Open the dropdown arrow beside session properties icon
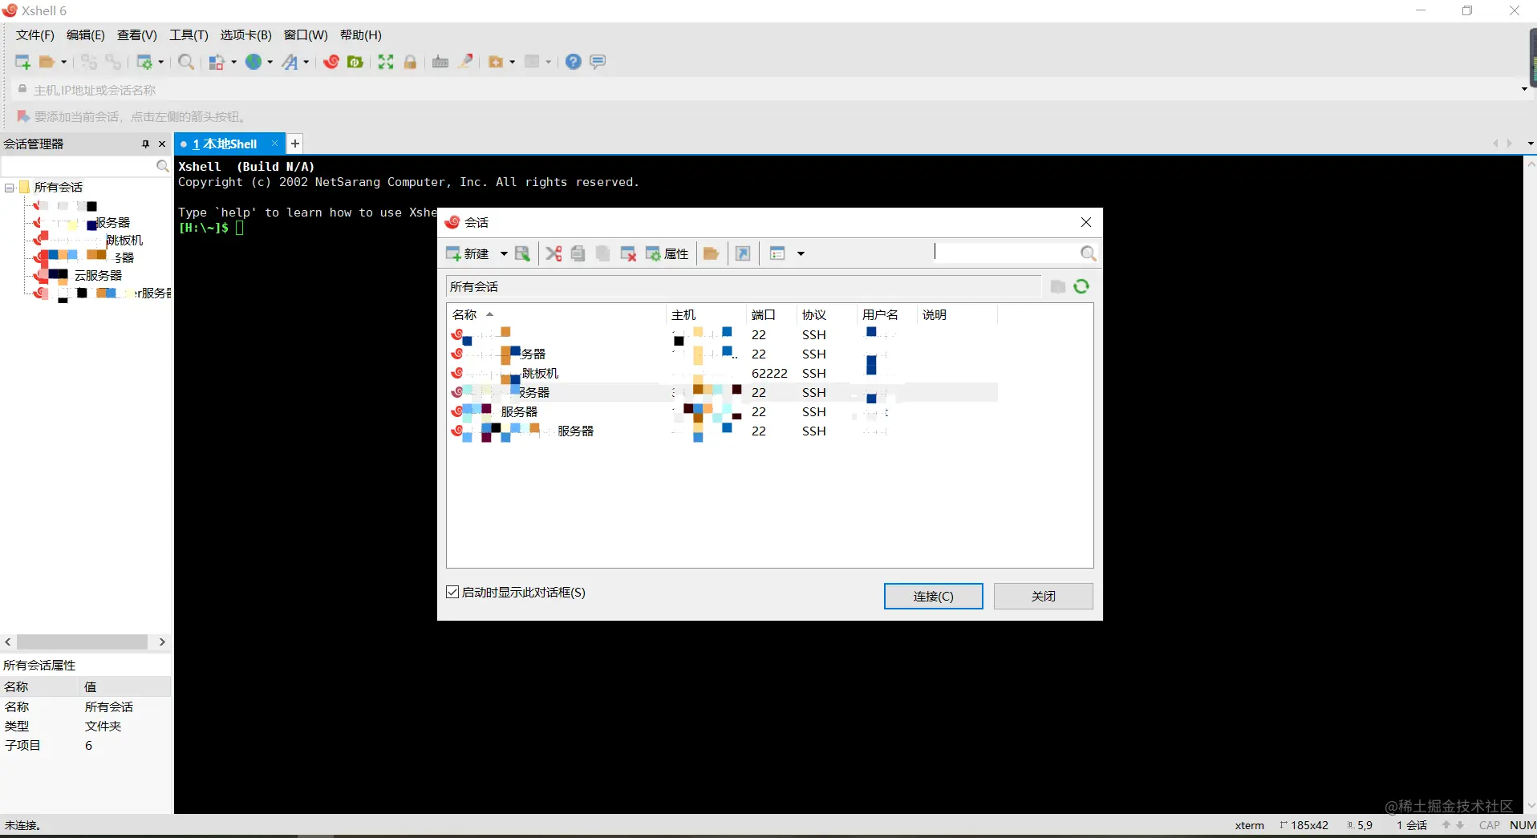The height and width of the screenshot is (838, 1537). pos(161,62)
